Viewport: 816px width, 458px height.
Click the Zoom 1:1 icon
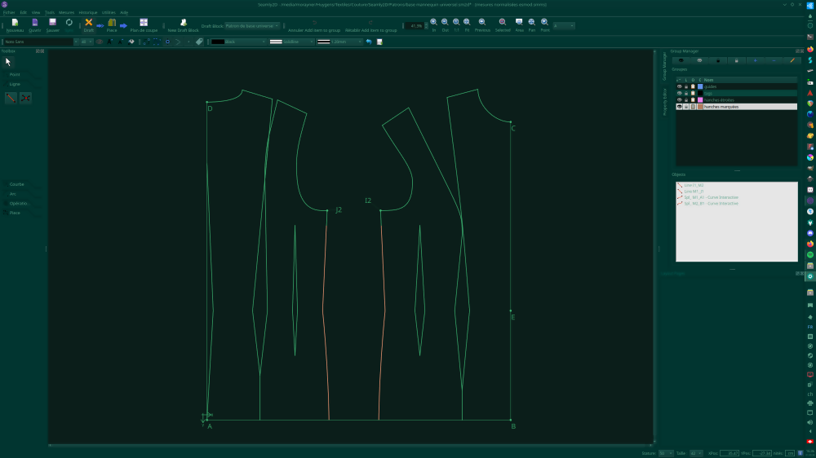point(456,22)
